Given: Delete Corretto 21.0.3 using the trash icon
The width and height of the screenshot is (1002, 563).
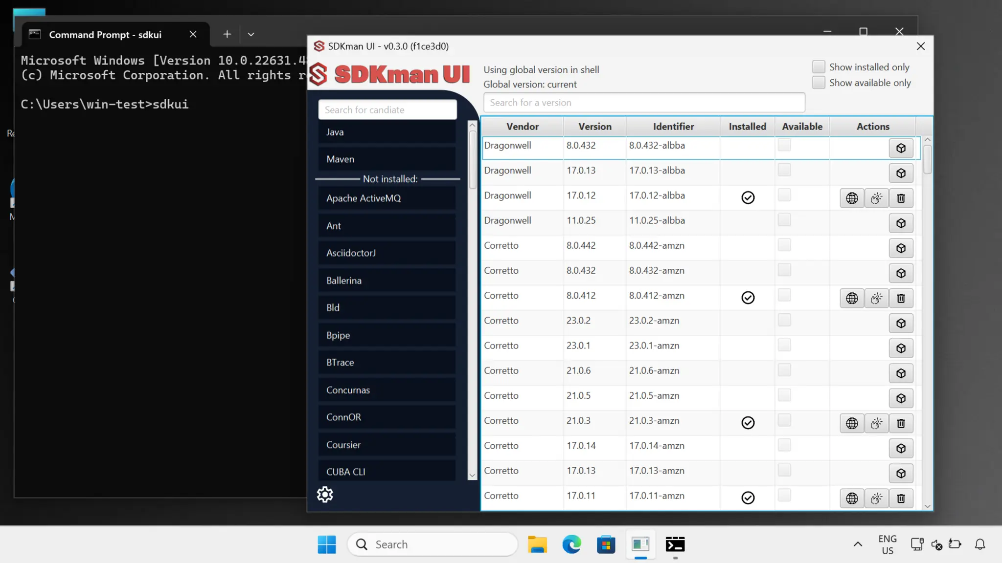Looking at the screenshot, I should 901,423.
